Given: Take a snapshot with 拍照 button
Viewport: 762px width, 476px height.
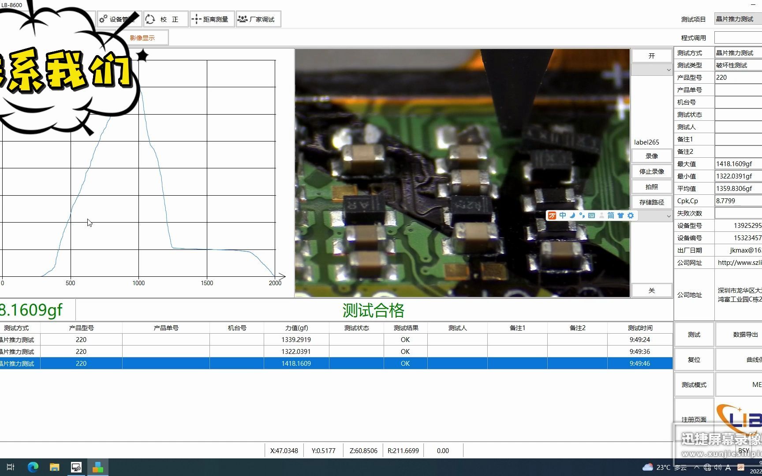Looking at the screenshot, I should [652, 187].
